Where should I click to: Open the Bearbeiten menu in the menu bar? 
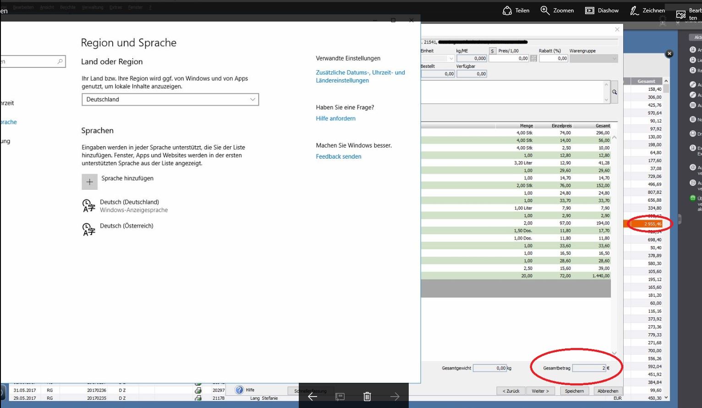tap(23, 7)
